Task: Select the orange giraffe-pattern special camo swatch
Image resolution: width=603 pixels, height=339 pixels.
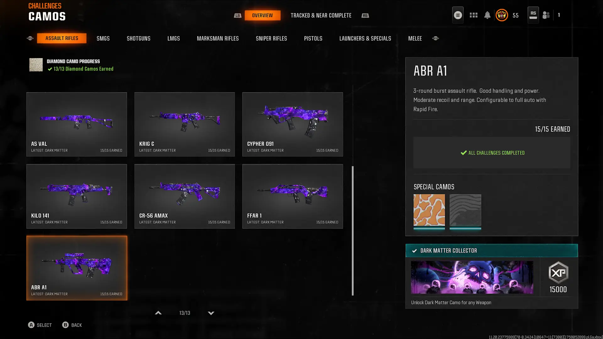Action: (x=429, y=210)
